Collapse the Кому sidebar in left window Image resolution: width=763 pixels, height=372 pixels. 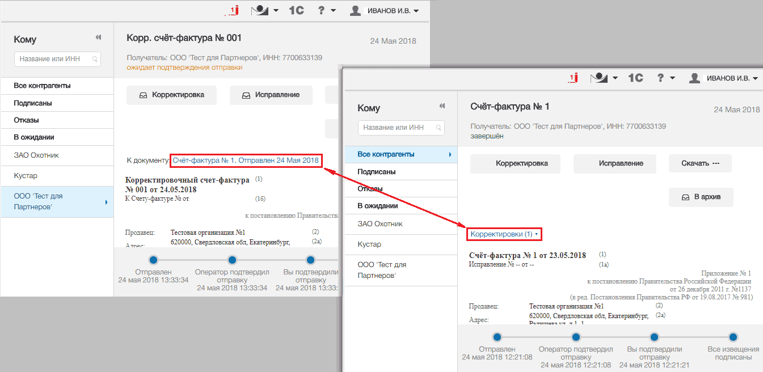[98, 37]
